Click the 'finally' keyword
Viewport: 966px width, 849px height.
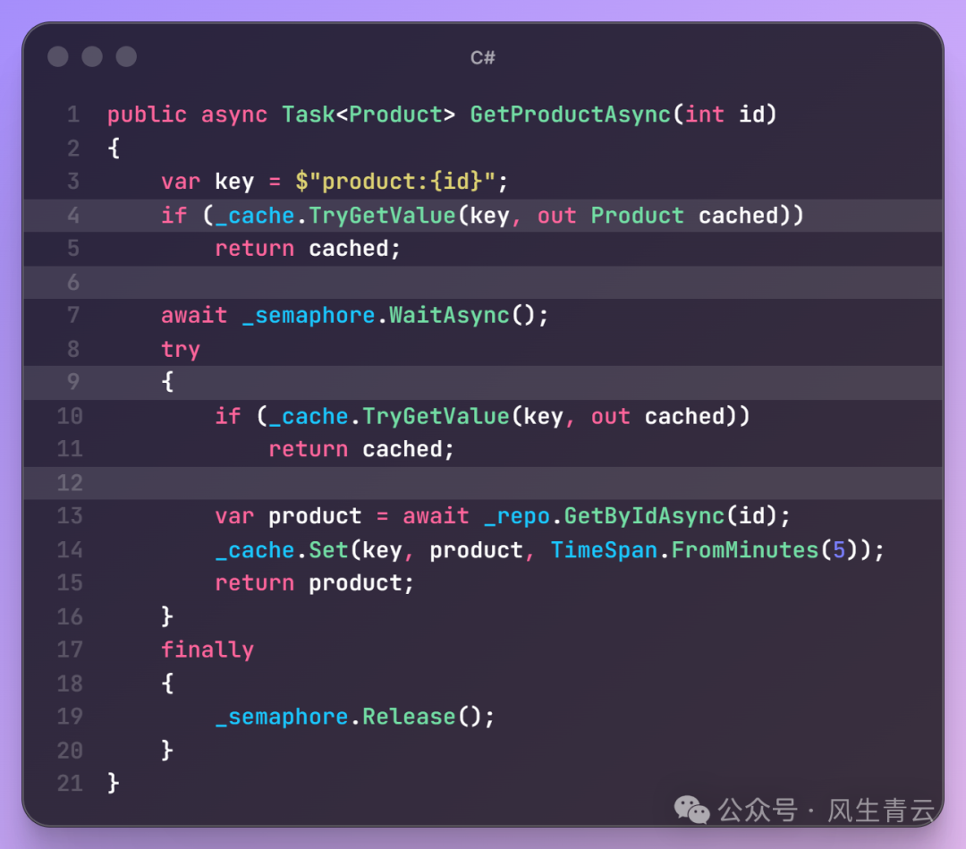click(207, 650)
